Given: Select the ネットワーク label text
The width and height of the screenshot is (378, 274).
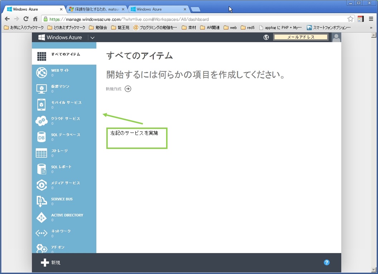Looking at the screenshot, I should tap(61, 231).
